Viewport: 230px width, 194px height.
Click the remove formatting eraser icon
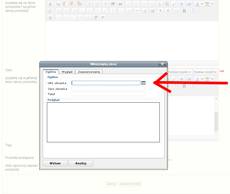145,11
